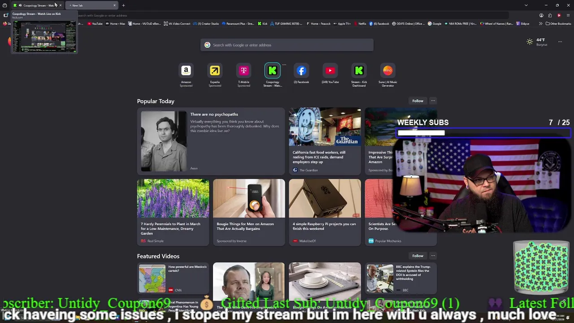Open the ODJFS Online bookmark

(x=409, y=24)
